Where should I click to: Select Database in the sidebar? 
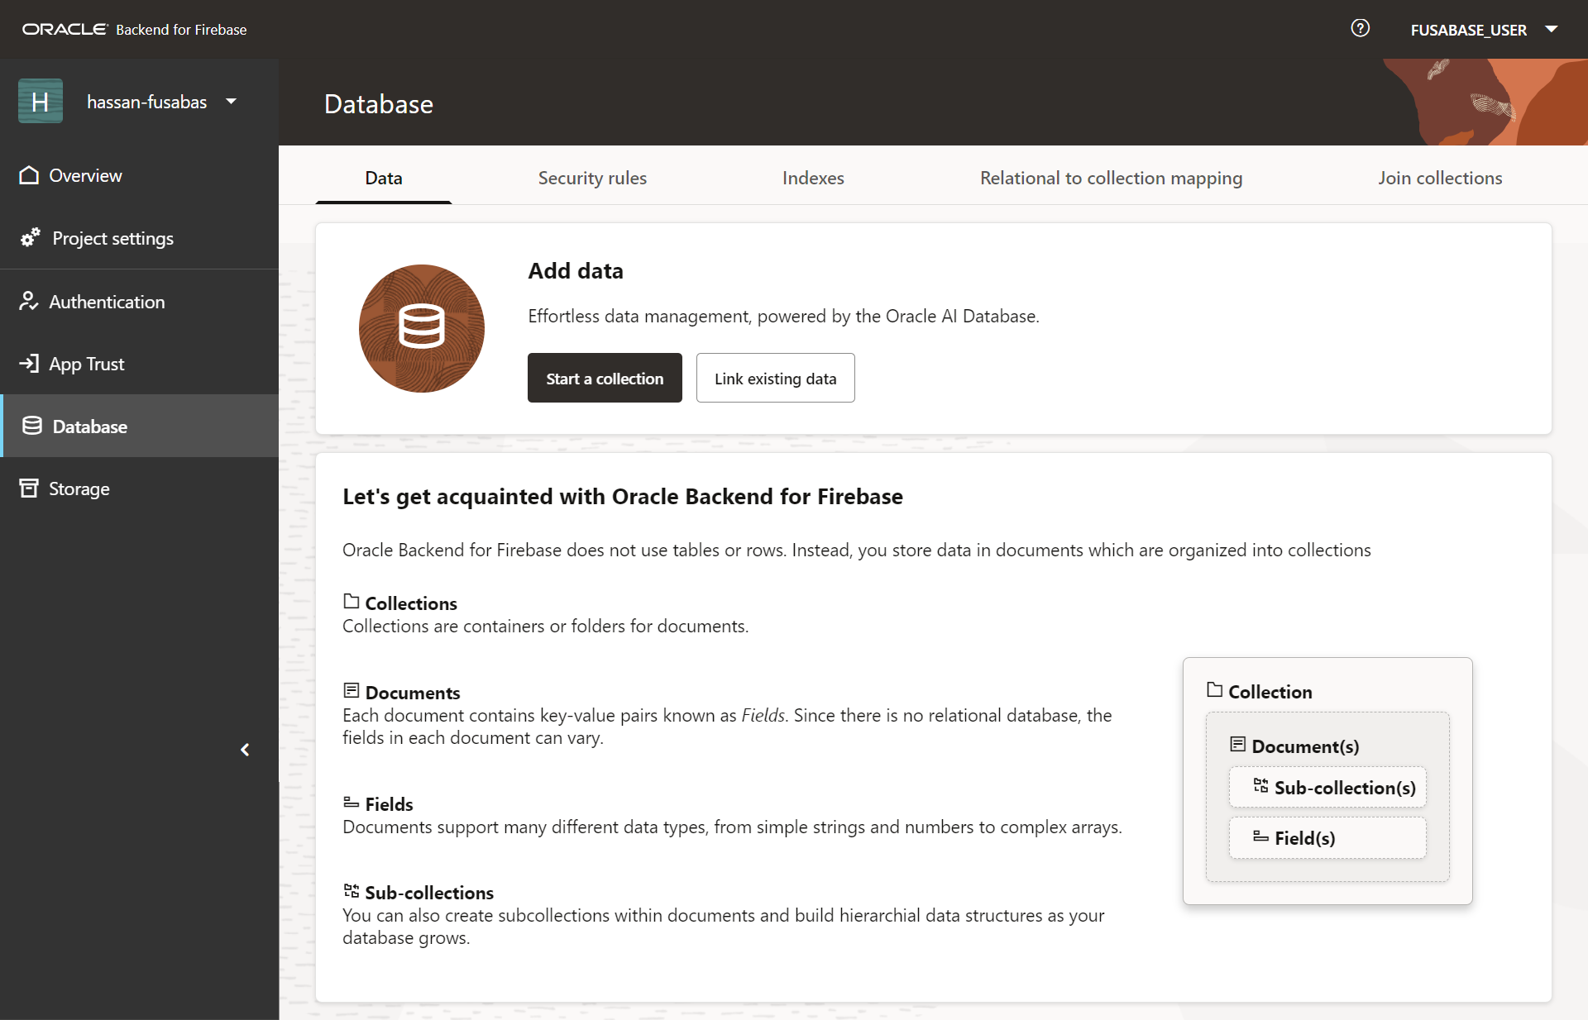139,426
